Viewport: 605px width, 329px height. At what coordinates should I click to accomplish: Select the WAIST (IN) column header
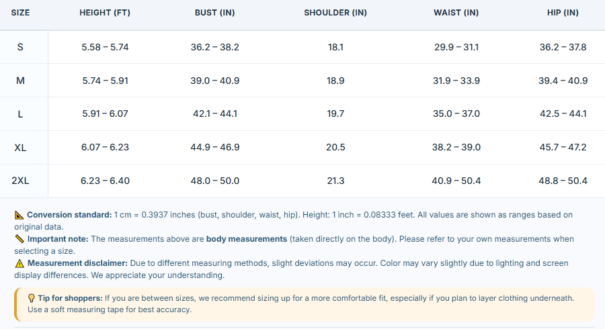coord(456,13)
